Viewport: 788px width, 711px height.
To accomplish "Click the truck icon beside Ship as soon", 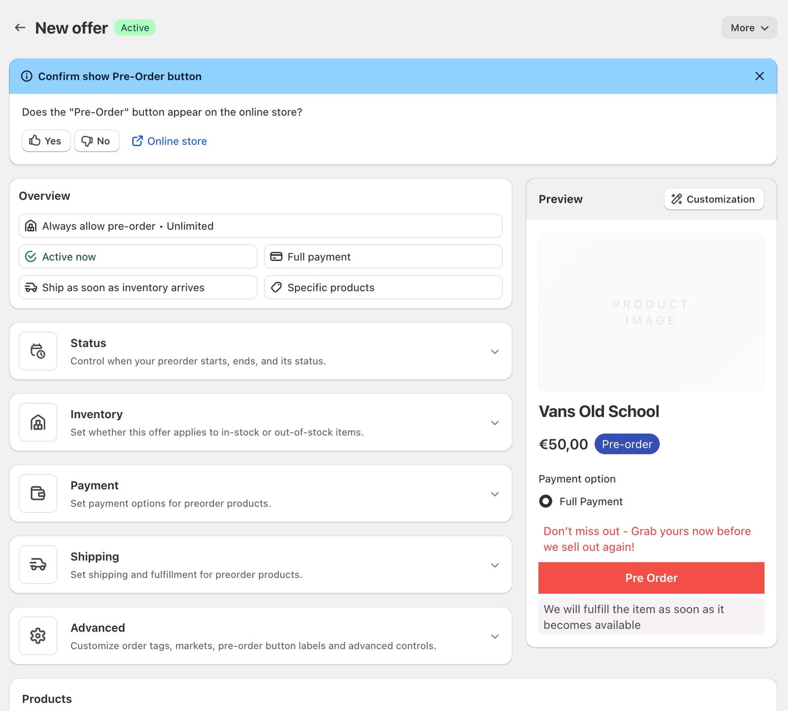I will click(x=31, y=288).
